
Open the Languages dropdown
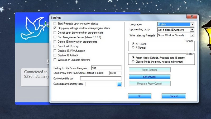click(176, 24)
